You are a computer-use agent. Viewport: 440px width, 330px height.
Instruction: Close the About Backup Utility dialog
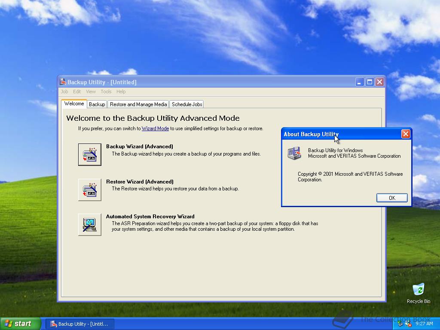coord(406,134)
